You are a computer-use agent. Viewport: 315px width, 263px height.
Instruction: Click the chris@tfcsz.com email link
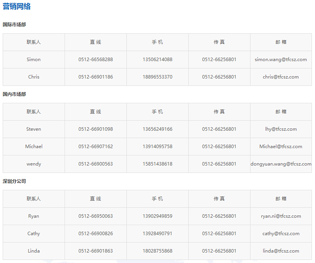281,77
